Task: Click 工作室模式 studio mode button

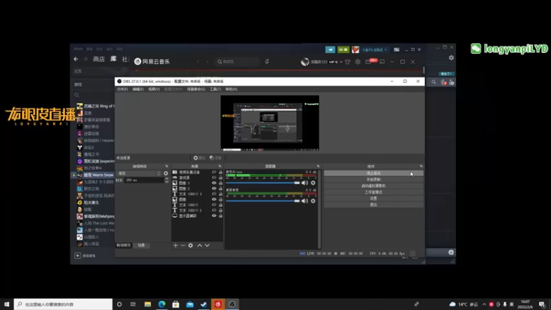Action: coord(373,192)
